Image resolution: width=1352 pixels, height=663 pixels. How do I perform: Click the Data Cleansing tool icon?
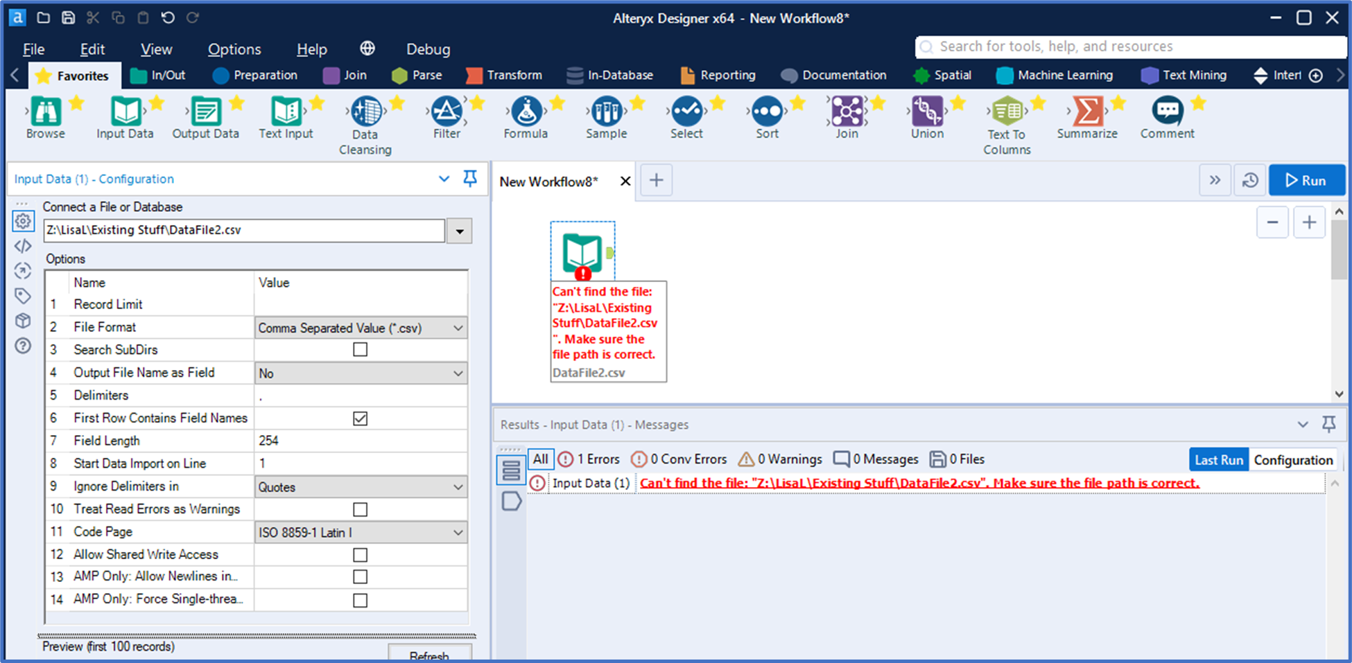[x=366, y=112]
